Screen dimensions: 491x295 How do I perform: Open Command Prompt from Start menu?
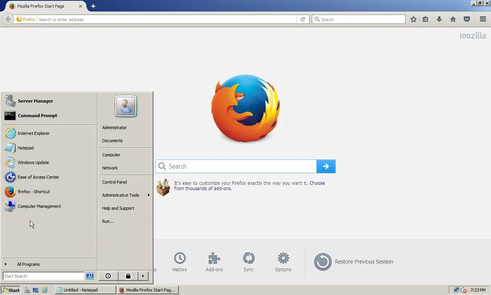coord(49,116)
